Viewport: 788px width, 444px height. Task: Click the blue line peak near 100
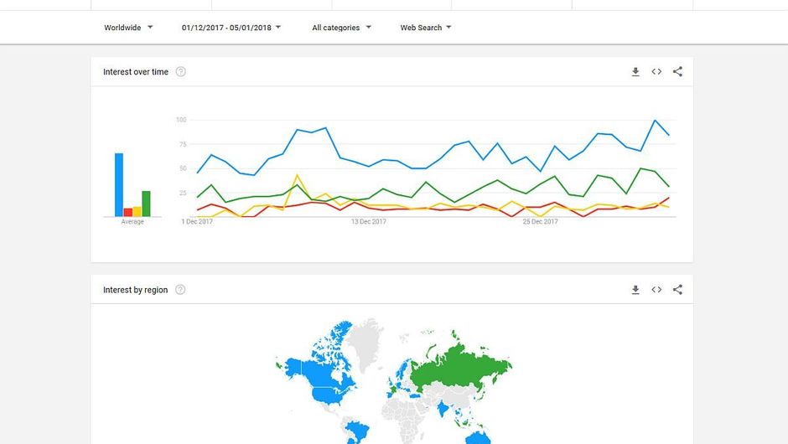click(656, 121)
